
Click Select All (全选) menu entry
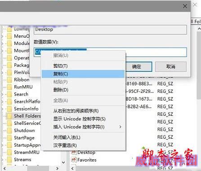(x=83, y=101)
